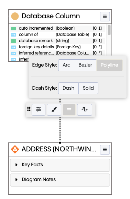Screen dimensions: 130x199
Task: Select Arc edge style
Action: (66, 65)
